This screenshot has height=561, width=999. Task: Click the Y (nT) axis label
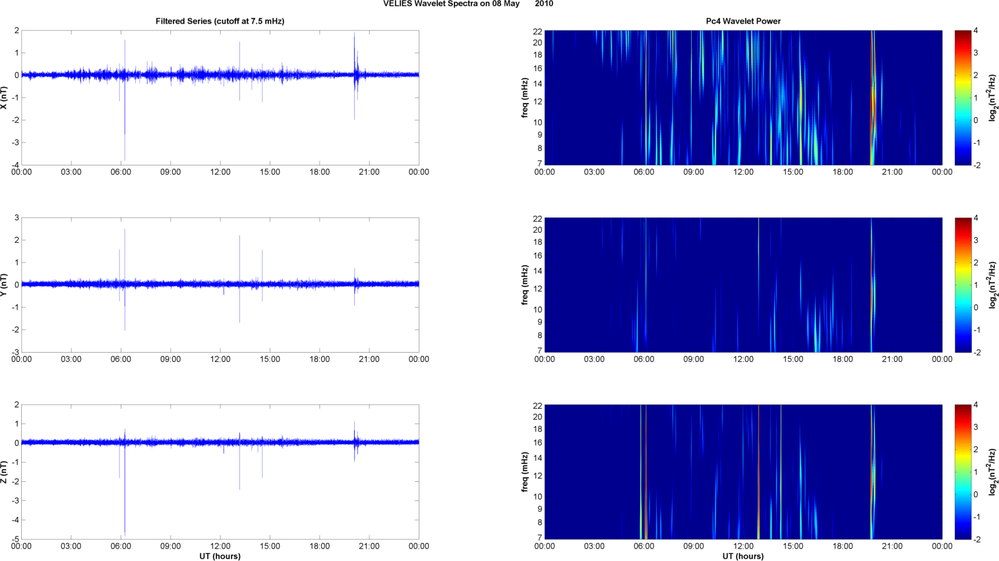point(4,285)
